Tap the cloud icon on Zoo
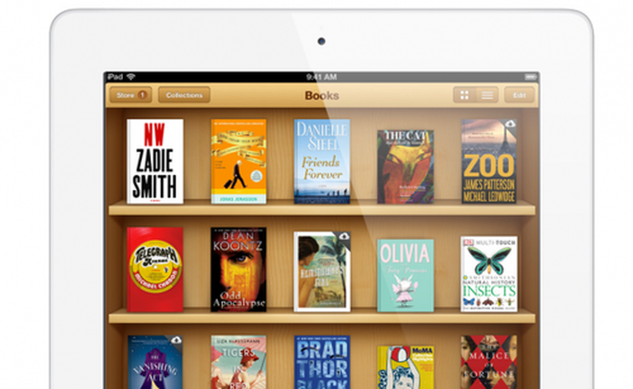Viewport: 633px width, 389px height. tap(509, 123)
